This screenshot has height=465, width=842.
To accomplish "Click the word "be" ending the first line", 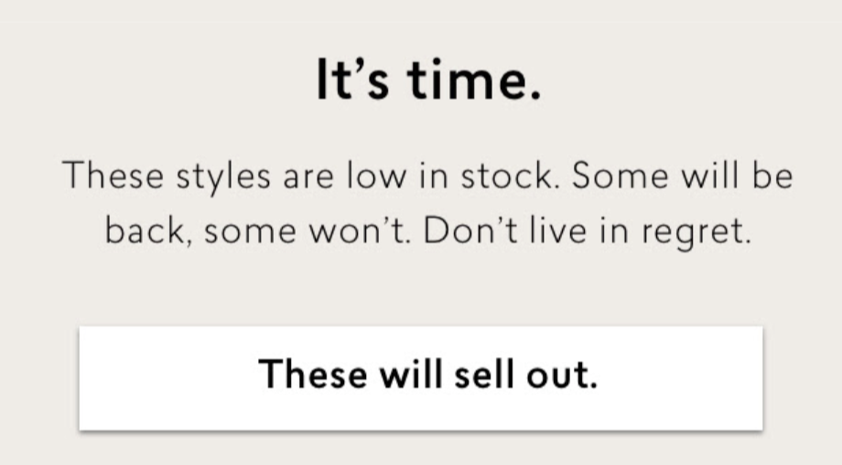I will [x=773, y=176].
